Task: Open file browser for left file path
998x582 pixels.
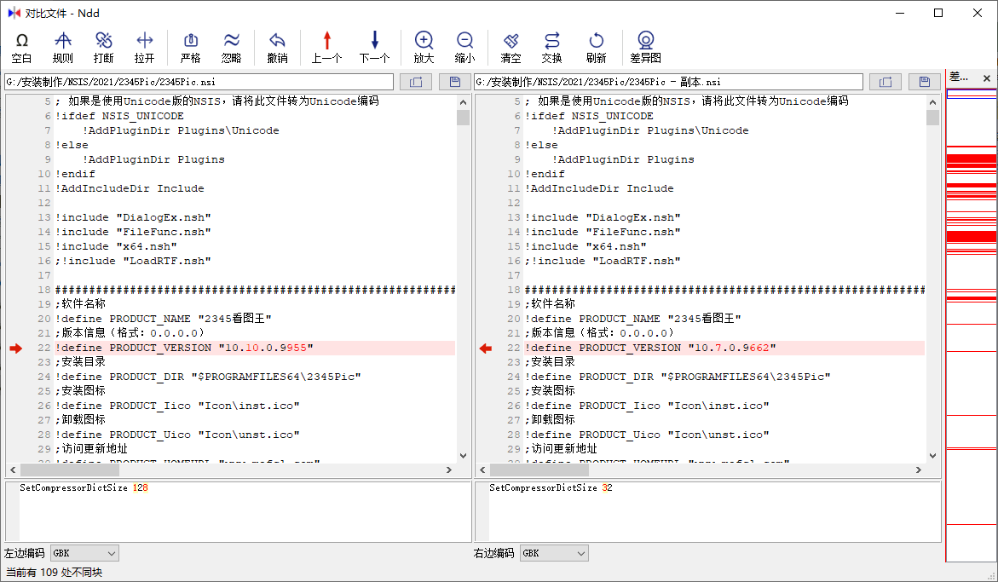Action: pyautogui.click(x=416, y=82)
